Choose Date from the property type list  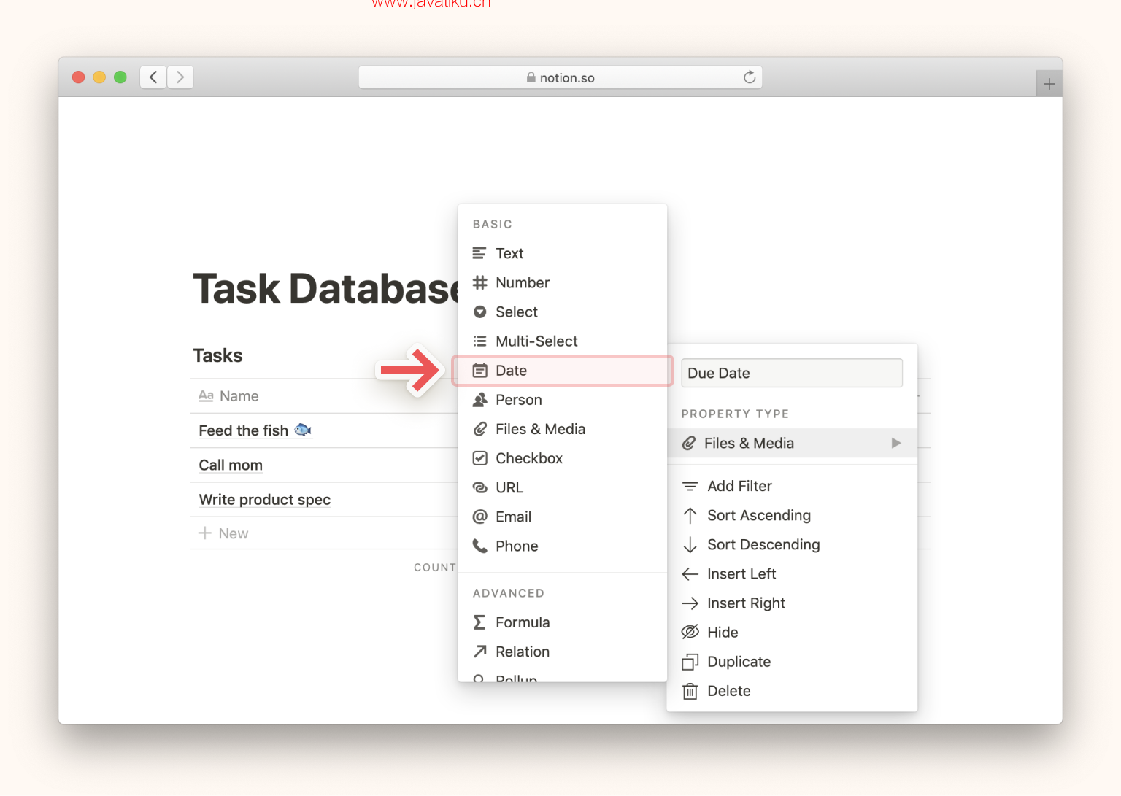point(511,371)
